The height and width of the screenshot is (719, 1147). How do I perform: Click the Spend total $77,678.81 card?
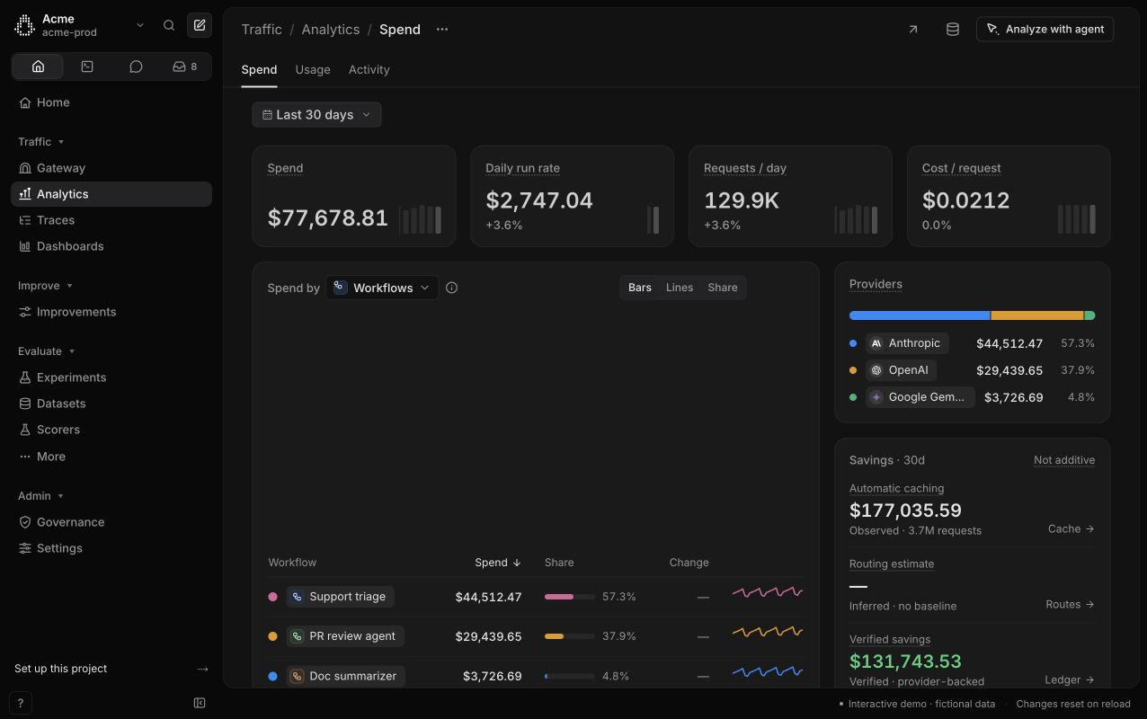[354, 196]
